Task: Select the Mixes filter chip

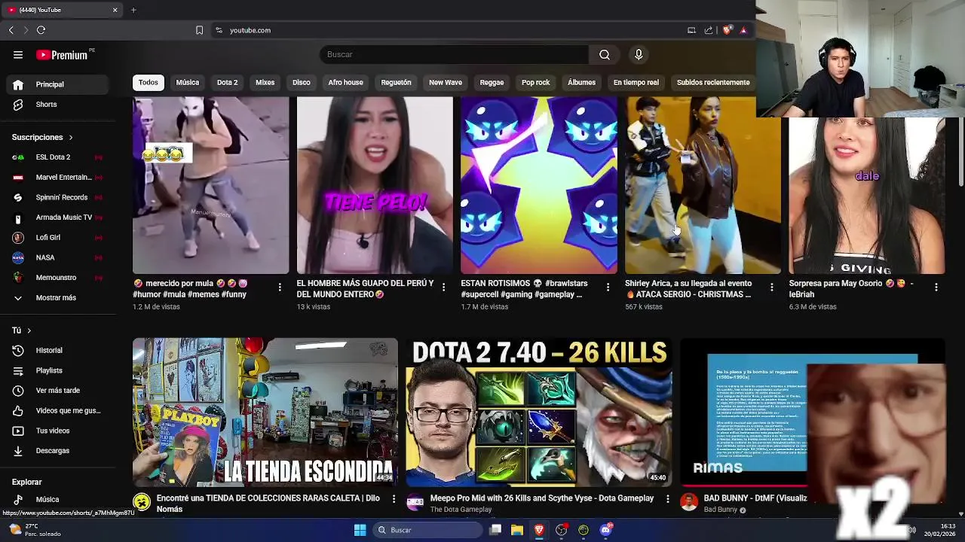Action: click(x=265, y=82)
